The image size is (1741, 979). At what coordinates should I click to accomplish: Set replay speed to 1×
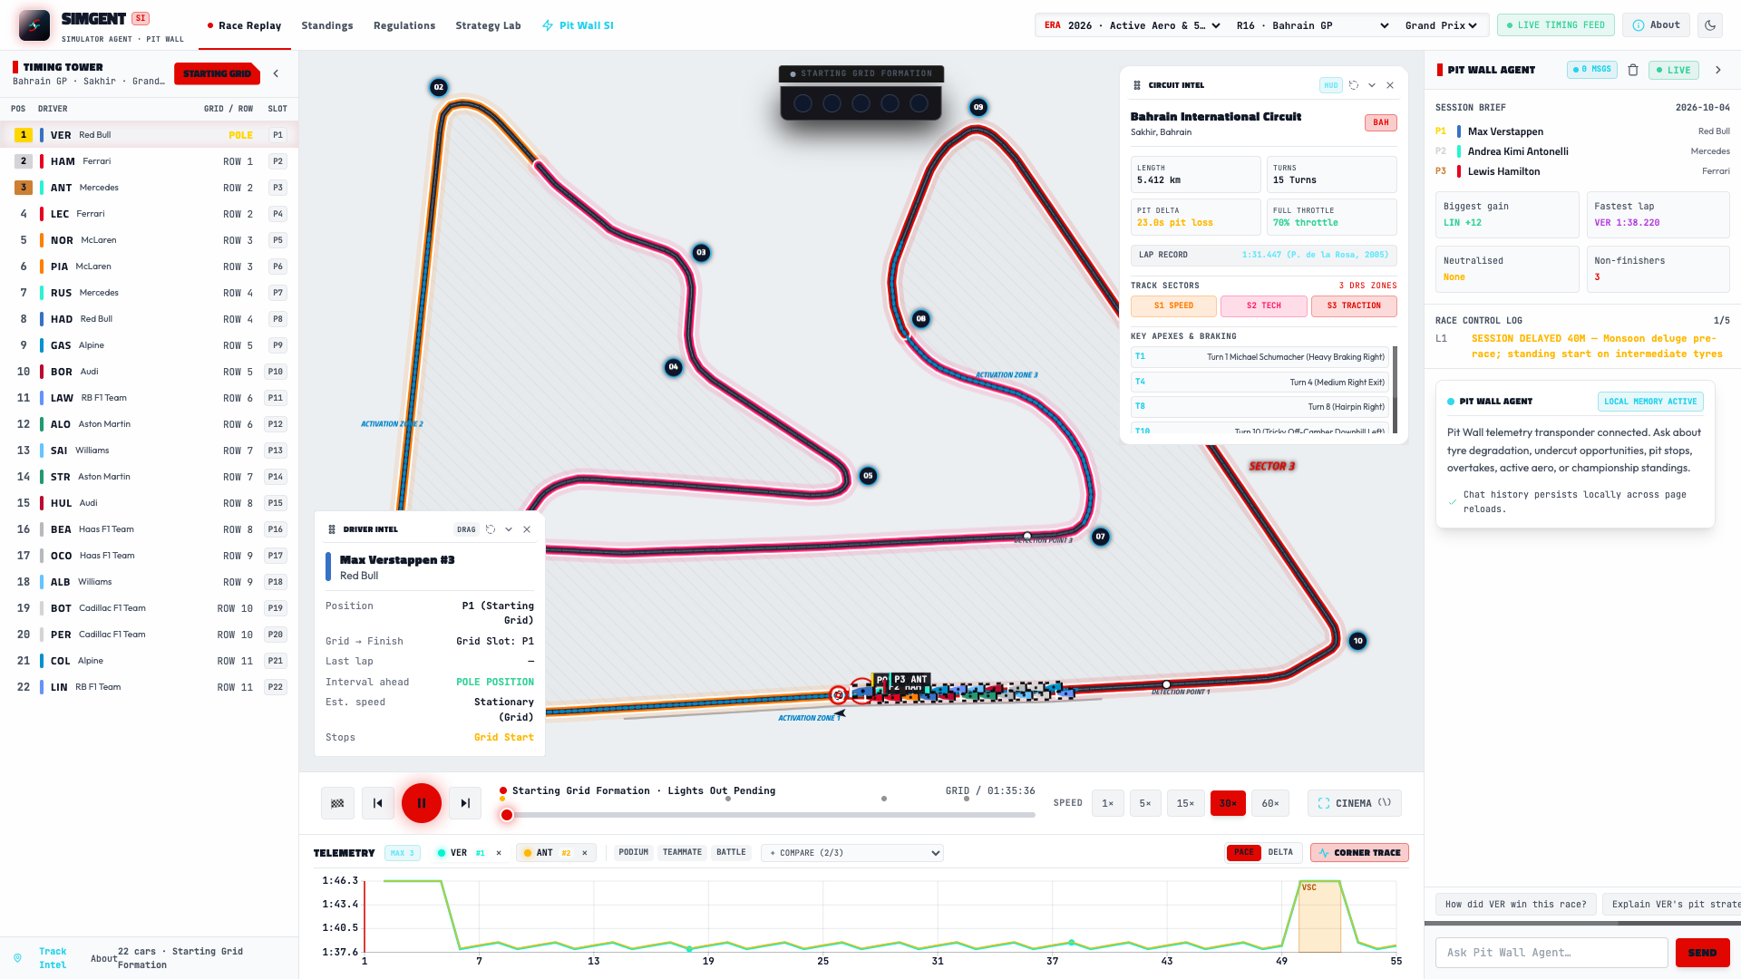pos(1107,803)
